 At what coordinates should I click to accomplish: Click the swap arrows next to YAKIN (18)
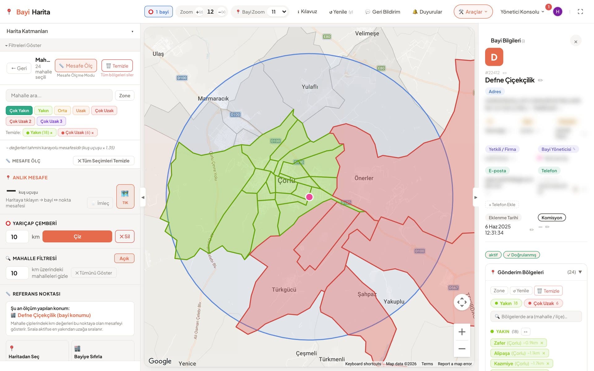tap(526, 332)
